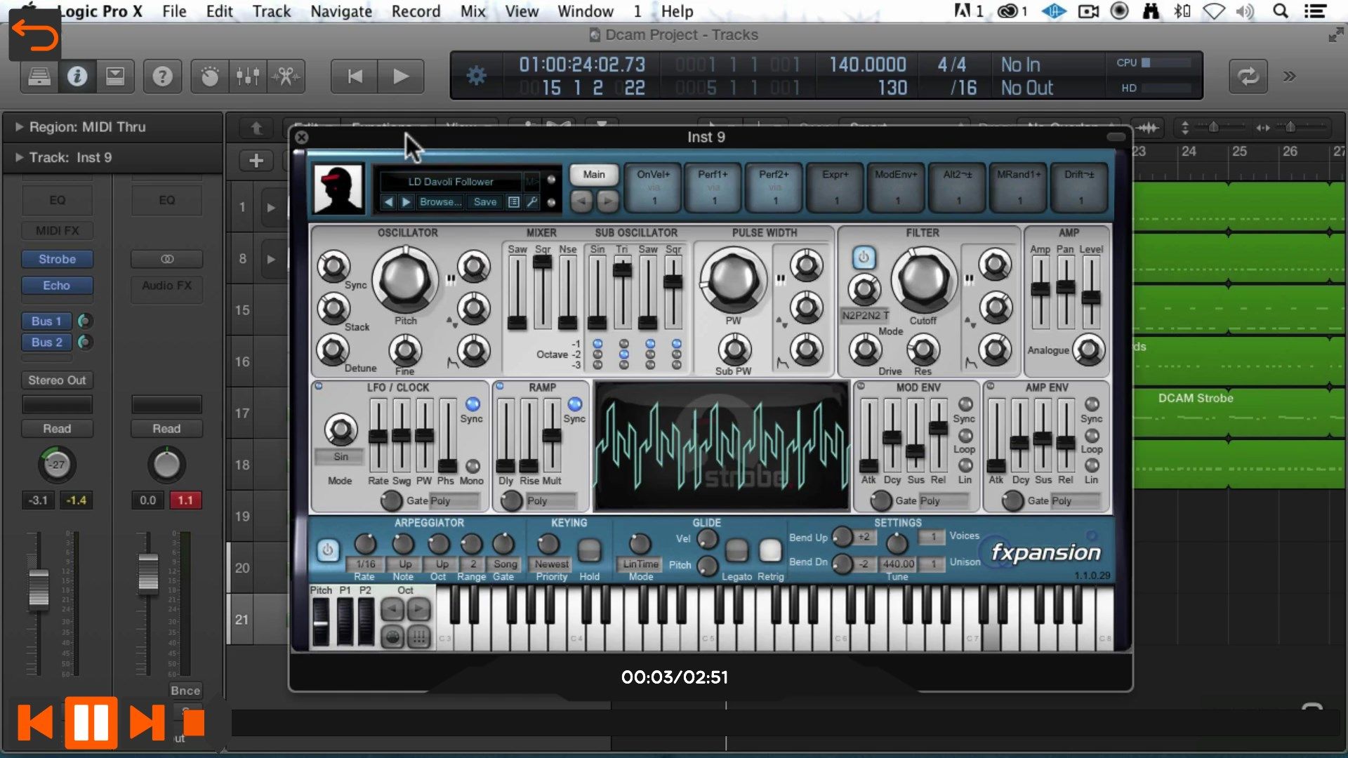This screenshot has height=758, width=1348.
Task: Click the Bnce bounce button
Action: coord(185,691)
